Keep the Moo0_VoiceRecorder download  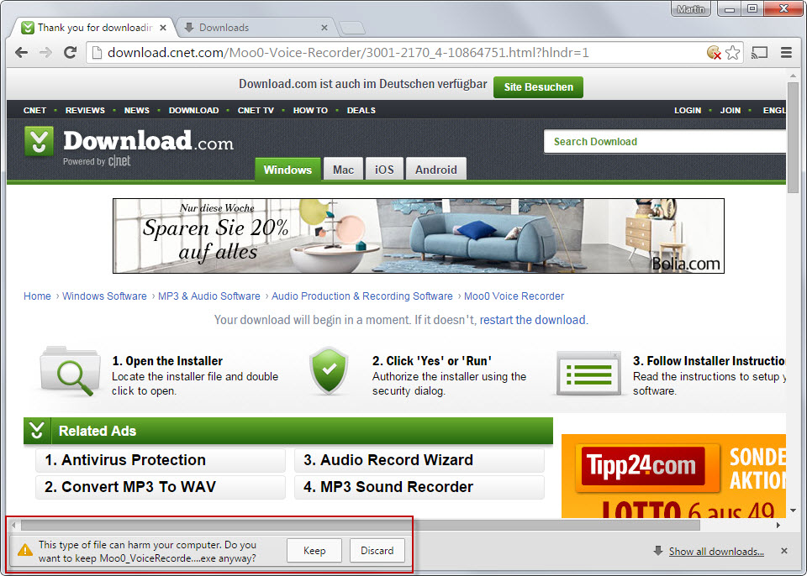click(314, 550)
